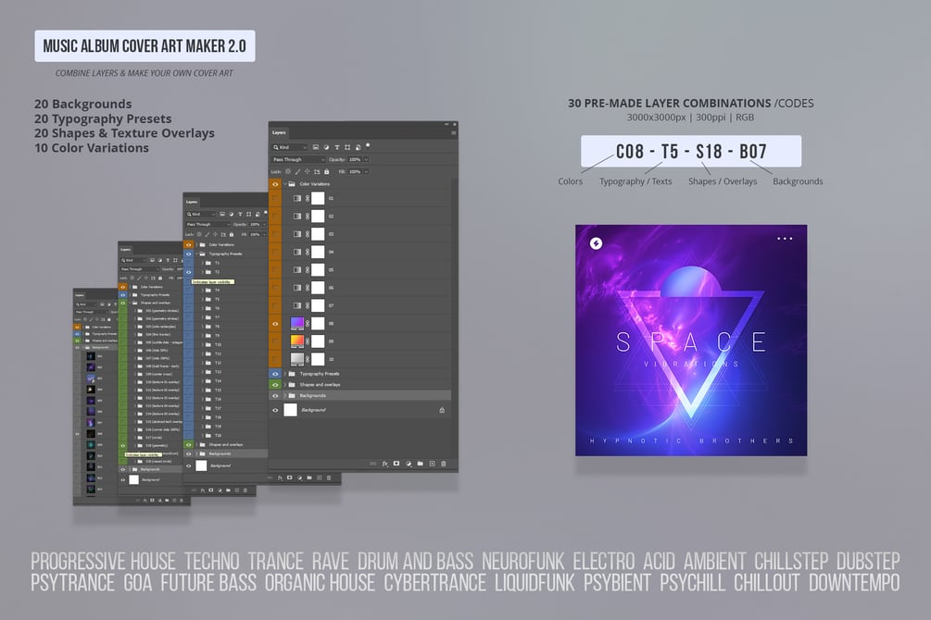Click the '20 Typography Presets' feature text

tap(103, 118)
